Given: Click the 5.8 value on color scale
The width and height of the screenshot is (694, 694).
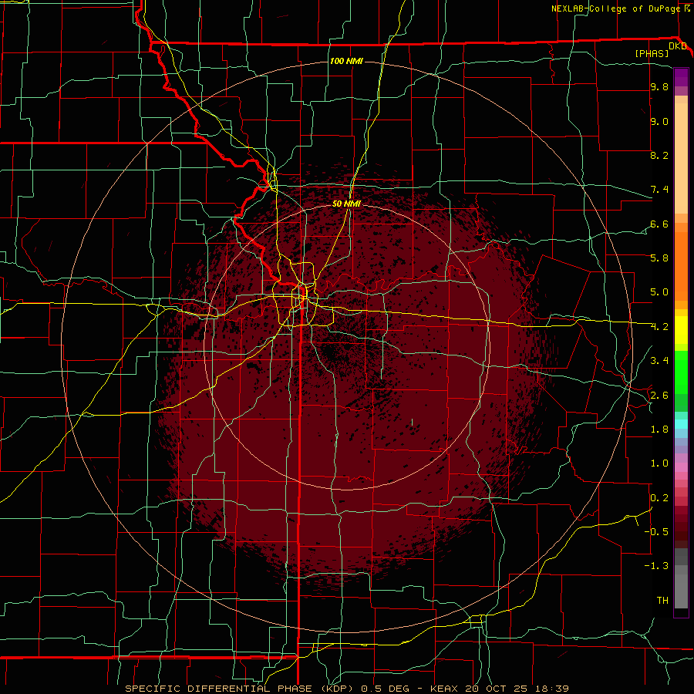Looking at the screenshot, I should click(x=659, y=258).
